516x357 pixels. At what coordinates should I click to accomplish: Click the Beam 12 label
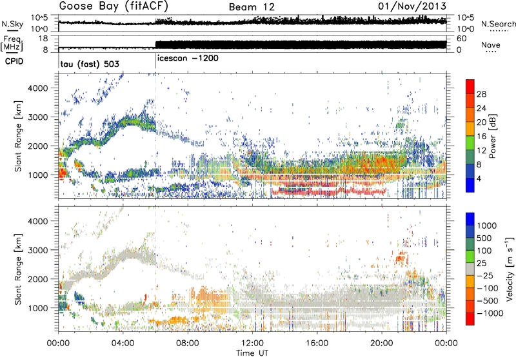[x=253, y=6]
